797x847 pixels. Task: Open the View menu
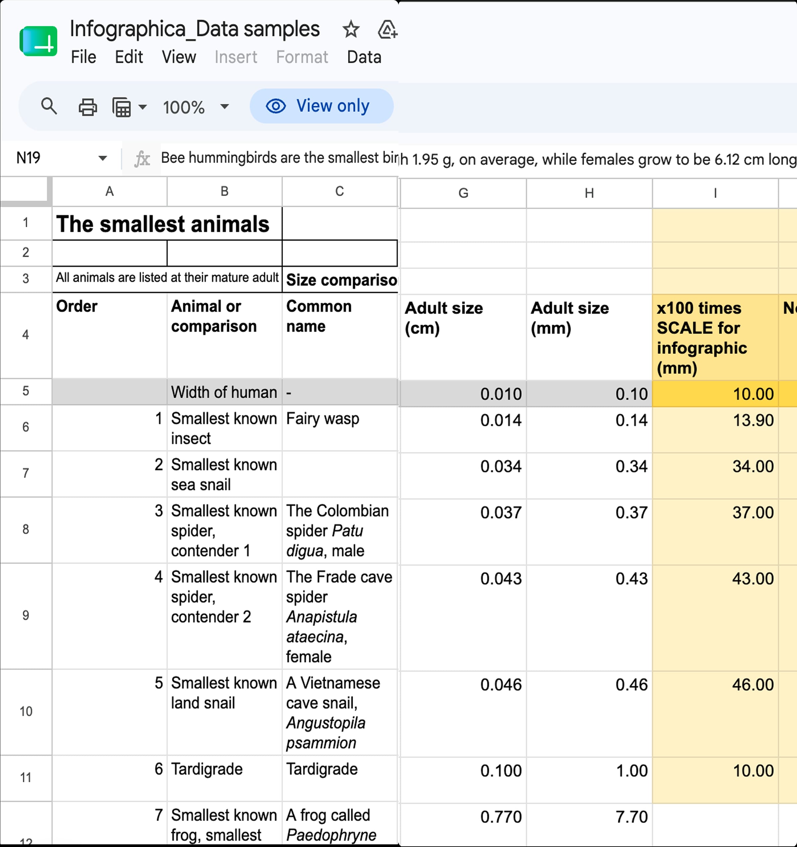tap(179, 57)
